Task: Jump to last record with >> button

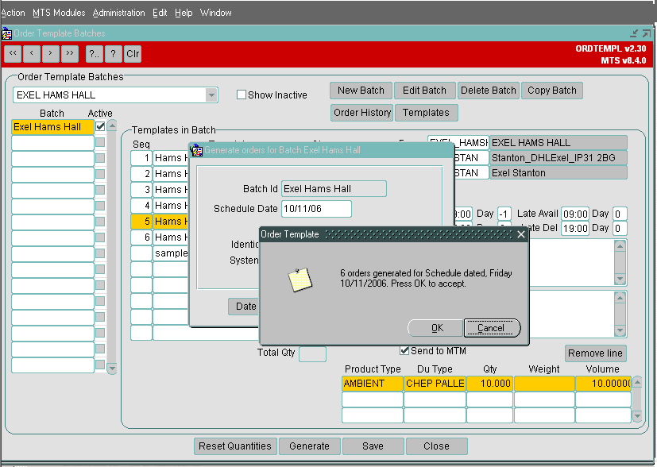Action: pos(70,54)
